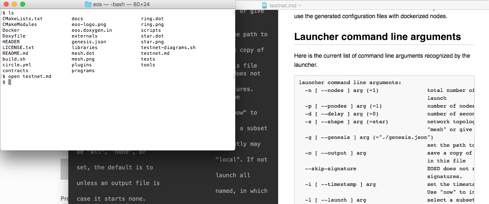Click the terminal cursor at the empty prompt
Viewport: 489px width, 204px height.
pos(9,82)
